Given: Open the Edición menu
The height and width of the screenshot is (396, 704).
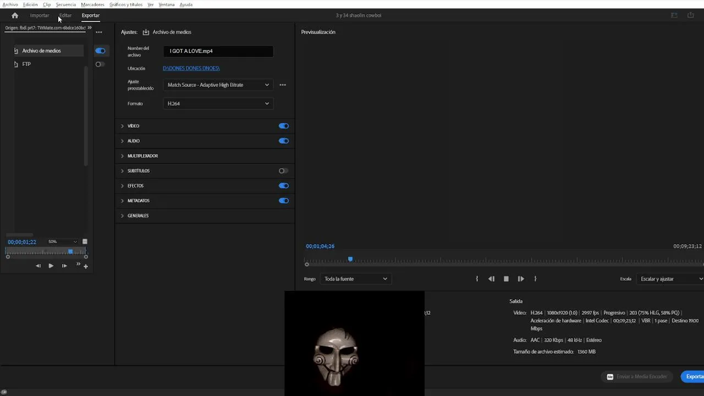Looking at the screenshot, I should (x=30, y=4).
